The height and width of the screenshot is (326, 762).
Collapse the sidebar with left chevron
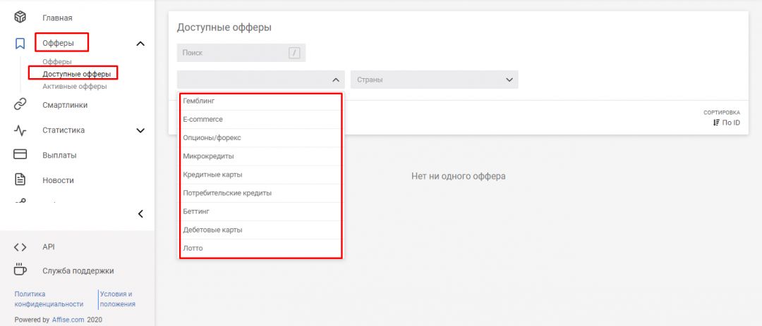(140, 213)
